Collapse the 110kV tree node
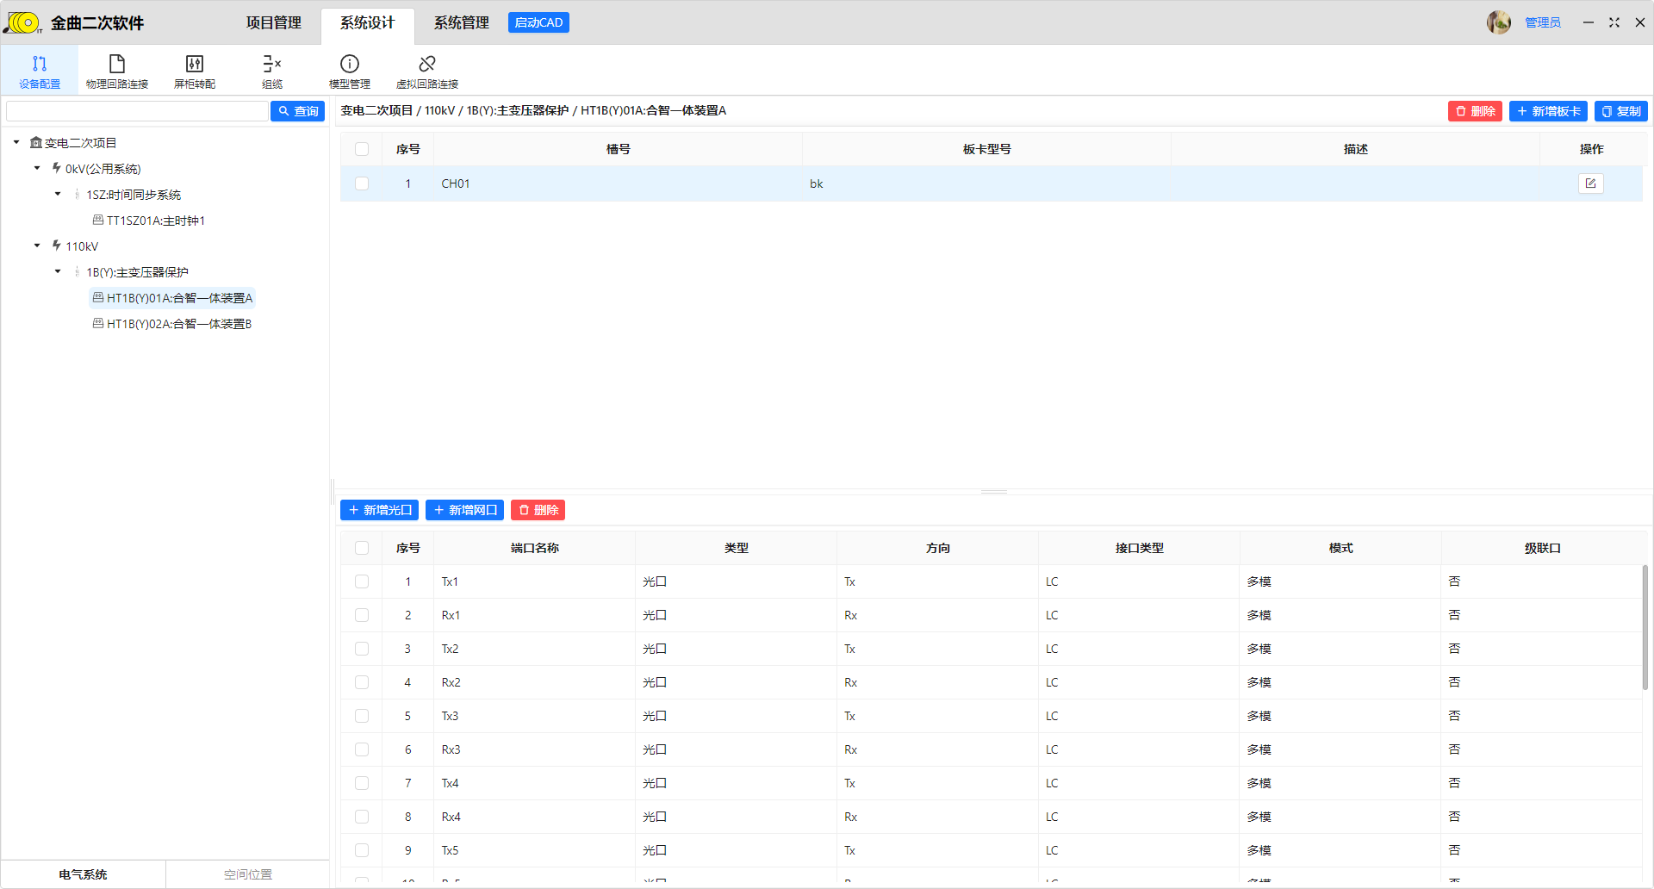The width and height of the screenshot is (1654, 889). pos(37,246)
